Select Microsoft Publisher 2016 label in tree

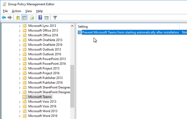pos(45,83)
